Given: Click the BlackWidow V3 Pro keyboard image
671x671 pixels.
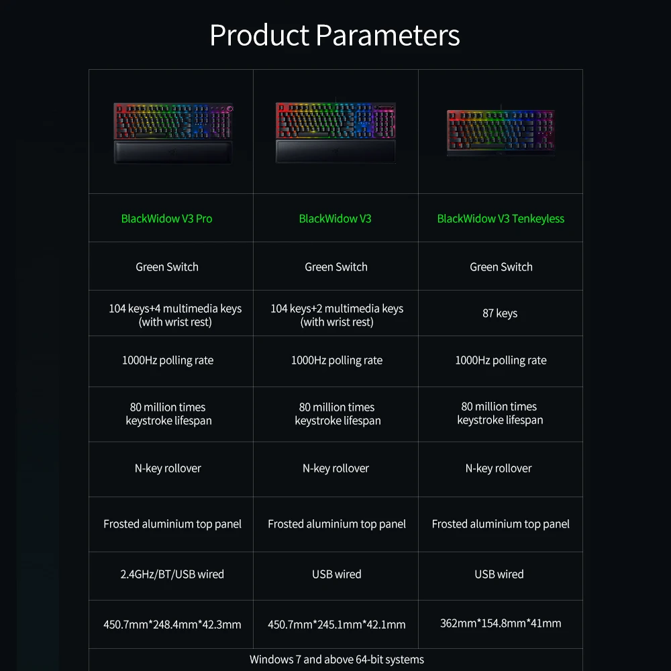Looking at the screenshot, I should coord(172,133).
